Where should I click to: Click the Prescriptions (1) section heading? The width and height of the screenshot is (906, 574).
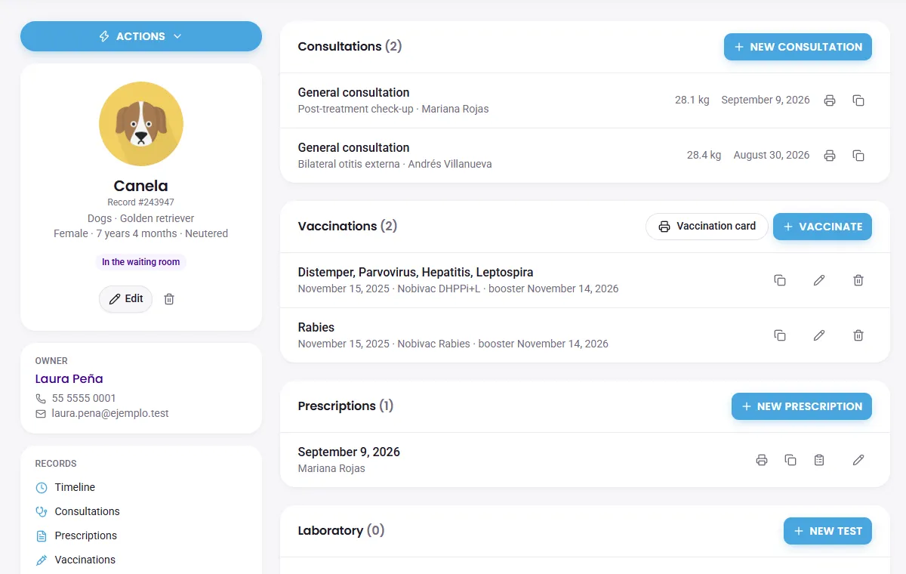tap(346, 406)
